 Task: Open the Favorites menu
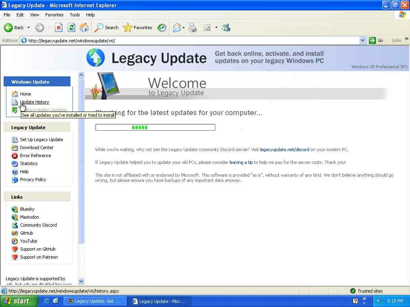click(x=54, y=15)
